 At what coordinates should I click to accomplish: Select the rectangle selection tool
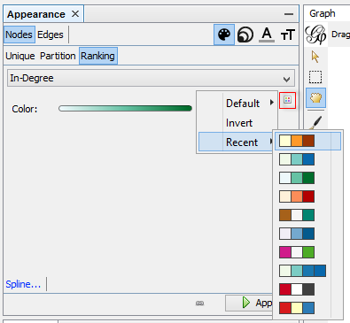[x=315, y=77]
